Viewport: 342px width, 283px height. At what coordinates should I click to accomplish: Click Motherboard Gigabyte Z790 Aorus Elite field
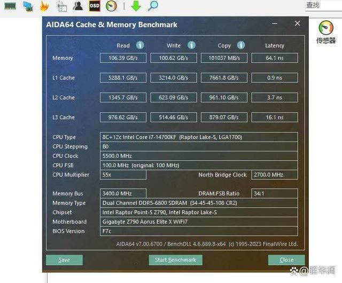199,222
